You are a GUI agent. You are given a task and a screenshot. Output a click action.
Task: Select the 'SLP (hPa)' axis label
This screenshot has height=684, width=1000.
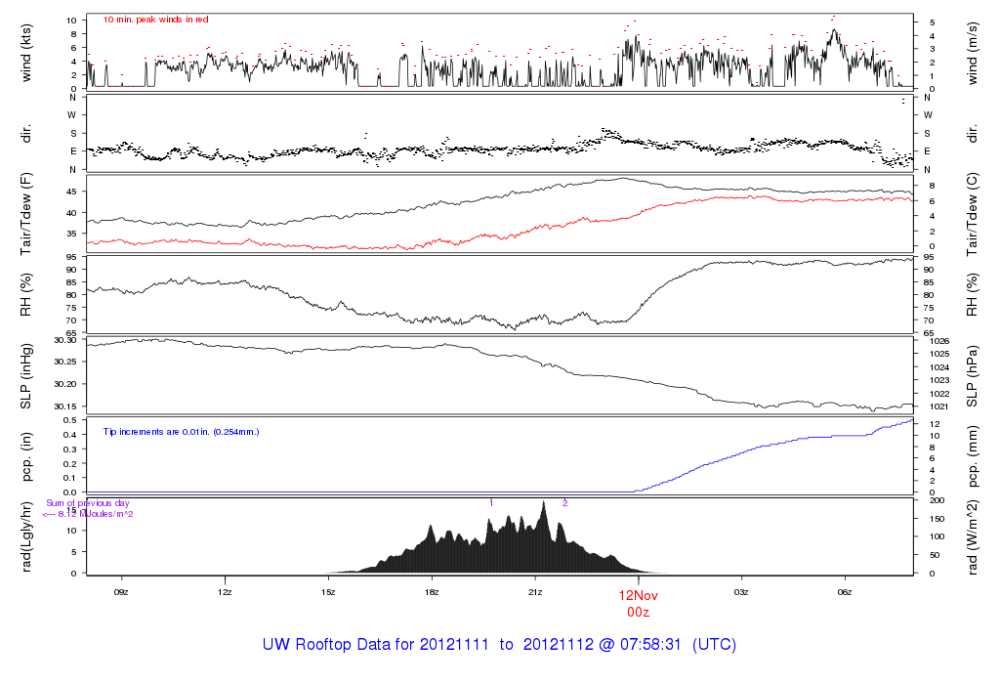(972, 376)
